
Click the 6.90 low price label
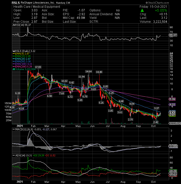[49, 96]
